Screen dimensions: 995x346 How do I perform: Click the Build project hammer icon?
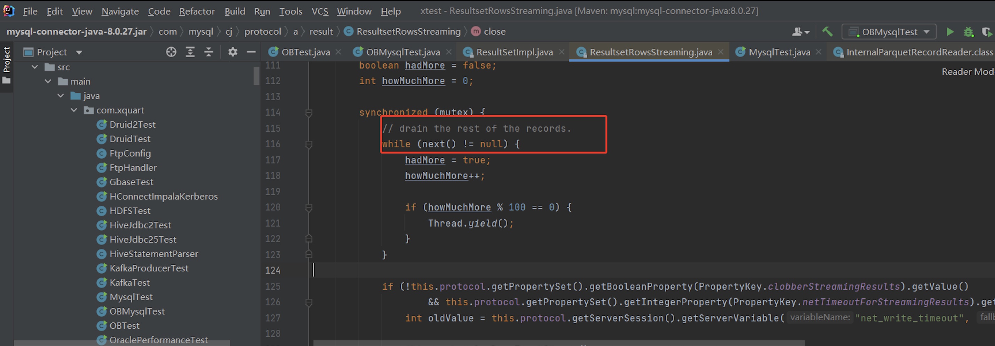(x=827, y=32)
